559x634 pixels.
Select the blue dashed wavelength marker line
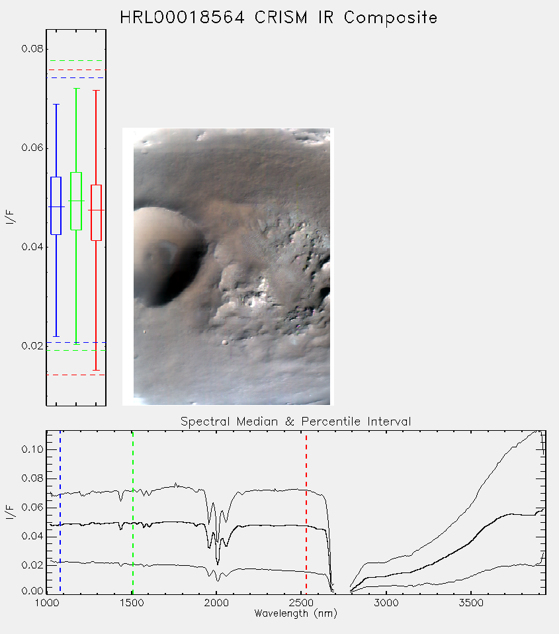click(x=60, y=512)
